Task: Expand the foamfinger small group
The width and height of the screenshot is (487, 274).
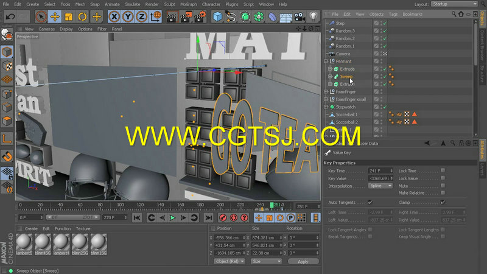Action: 326,99
